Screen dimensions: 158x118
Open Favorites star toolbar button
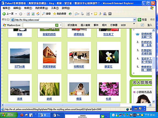(60, 14)
